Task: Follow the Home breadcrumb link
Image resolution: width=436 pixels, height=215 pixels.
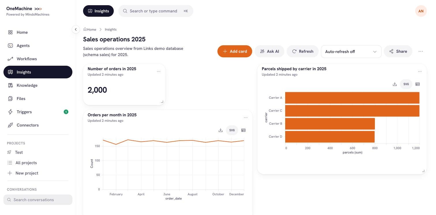Action: [90, 29]
